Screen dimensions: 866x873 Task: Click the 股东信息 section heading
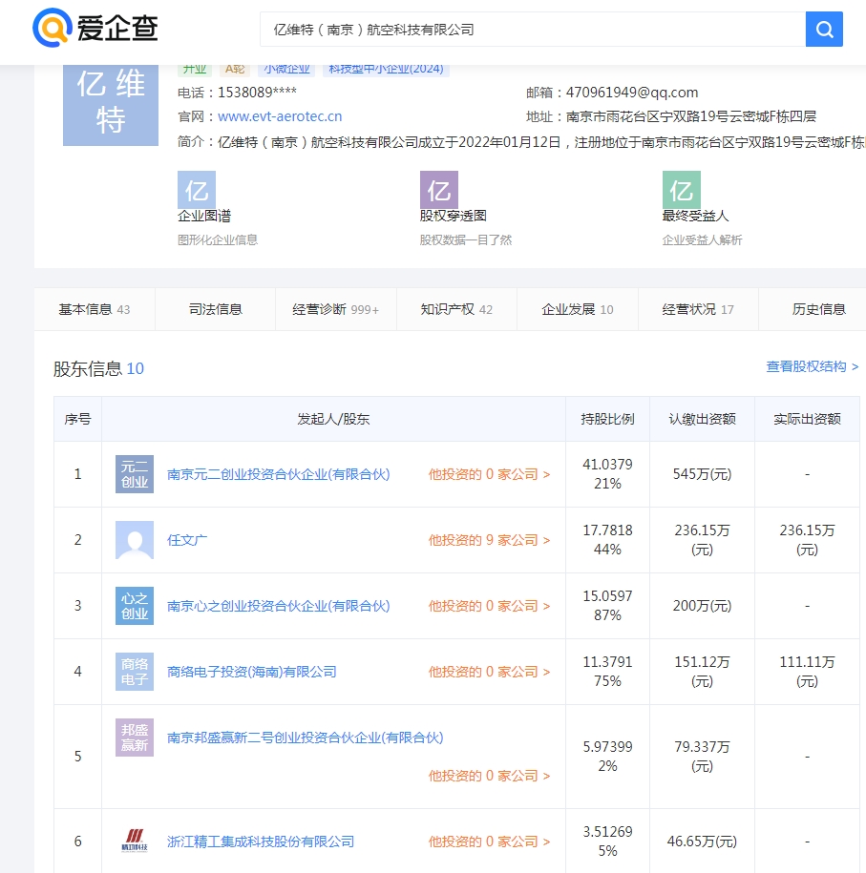click(x=98, y=368)
